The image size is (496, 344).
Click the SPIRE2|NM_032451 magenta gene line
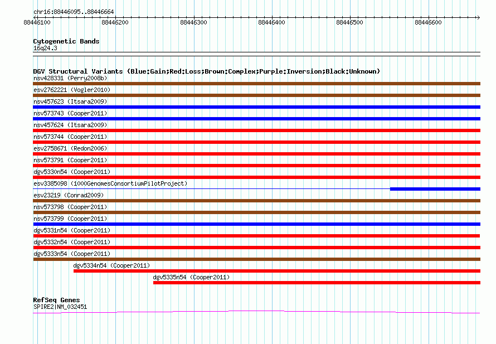click(x=256, y=312)
